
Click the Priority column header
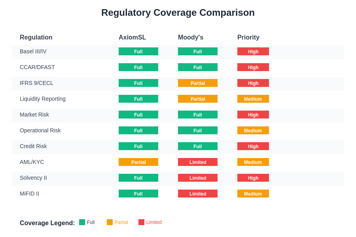(x=248, y=38)
